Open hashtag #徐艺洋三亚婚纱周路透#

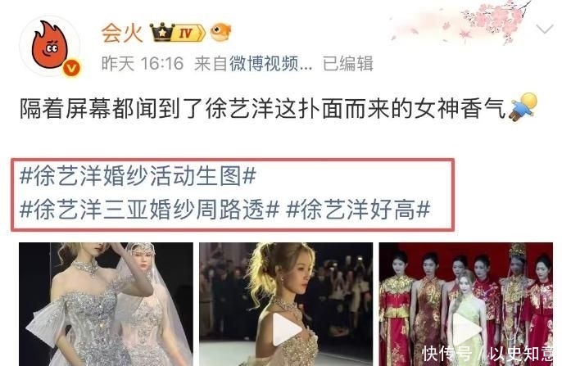click(x=149, y=209)
